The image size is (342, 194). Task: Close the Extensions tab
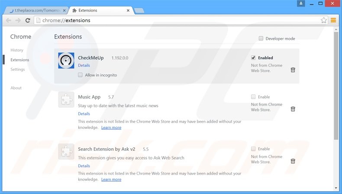point(128,10)
